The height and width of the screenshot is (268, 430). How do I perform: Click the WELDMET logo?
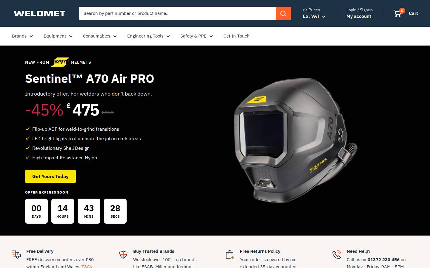[39, 13]
